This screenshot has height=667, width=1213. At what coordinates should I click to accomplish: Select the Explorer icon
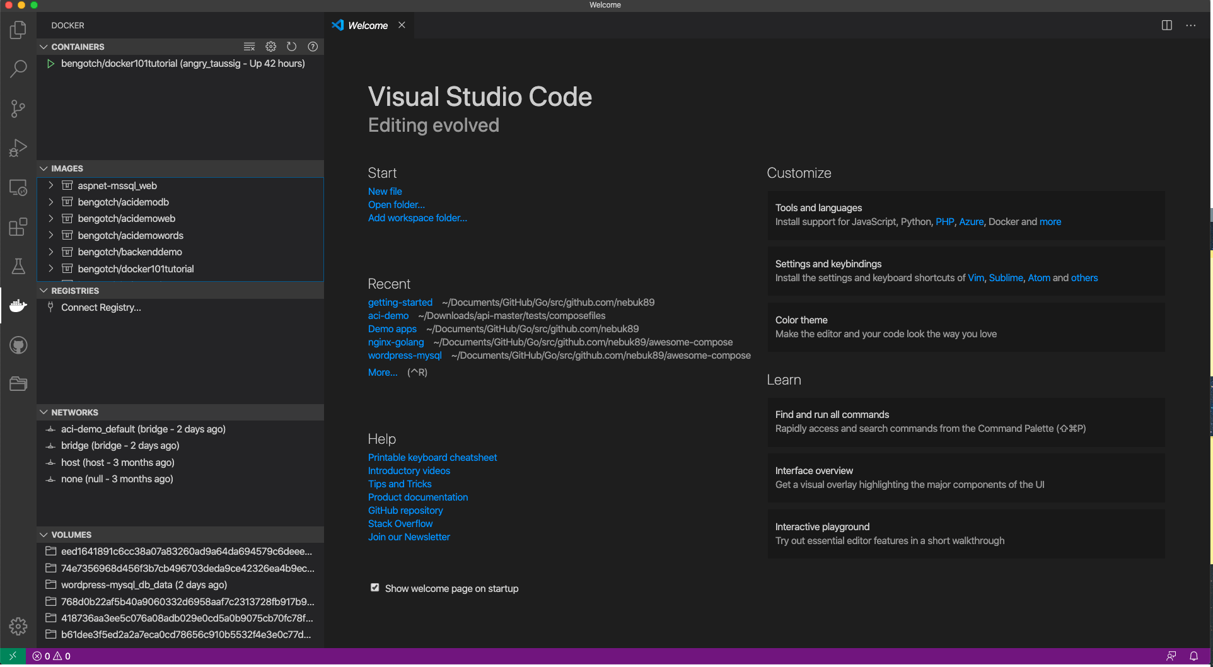coord(18,30)
